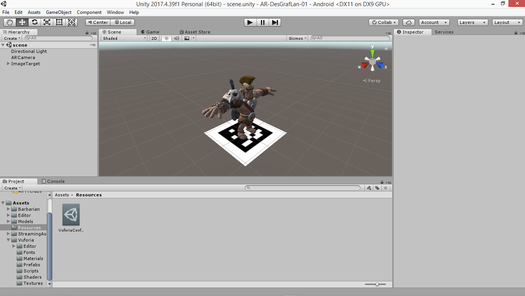Click Assets in the breadcrumb path
The width and height of the screenshot is (525, 296).
62,195
